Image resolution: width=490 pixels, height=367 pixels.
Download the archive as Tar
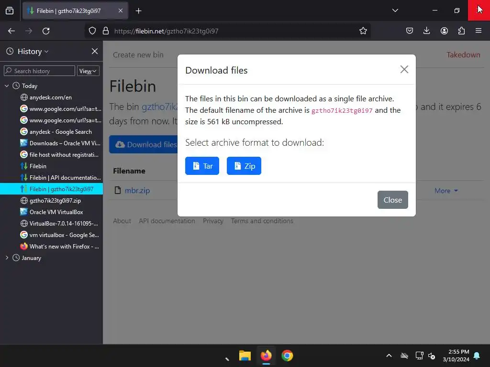202,166
